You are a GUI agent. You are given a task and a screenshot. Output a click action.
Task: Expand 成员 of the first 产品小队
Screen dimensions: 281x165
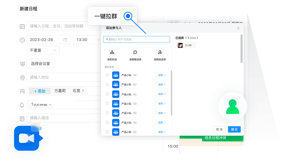pyautogui.click(x=162, y=75)
